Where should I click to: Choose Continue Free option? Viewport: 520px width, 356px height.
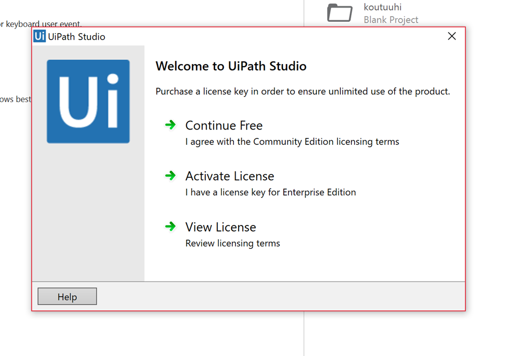pyautogui.click(x=224, y=125)
